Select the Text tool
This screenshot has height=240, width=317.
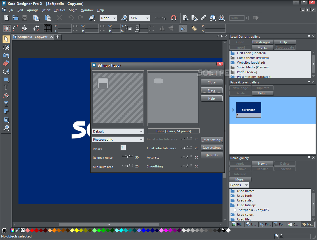(6, 87)
